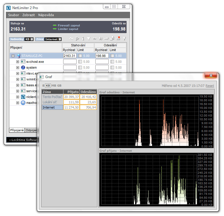Switch to the Odpojené tab
This screenshot has height=216, width=224.
pos(31,130)
